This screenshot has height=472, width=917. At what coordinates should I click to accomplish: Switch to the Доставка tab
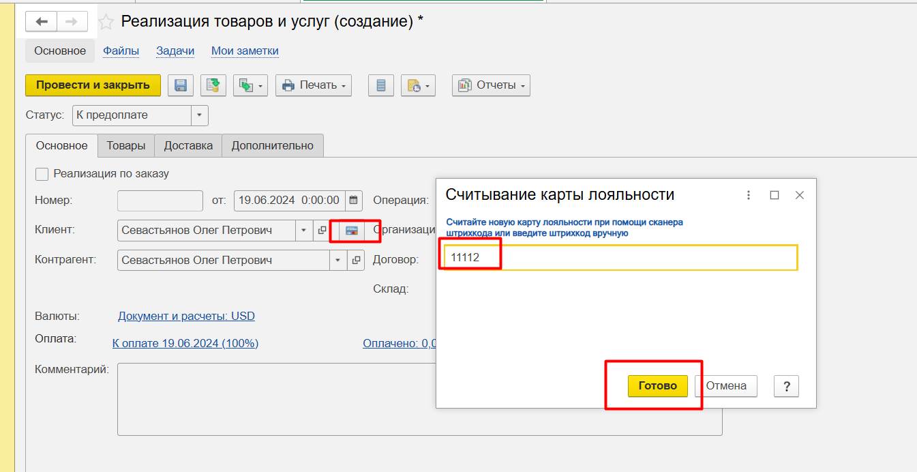[x=188, y=145]
